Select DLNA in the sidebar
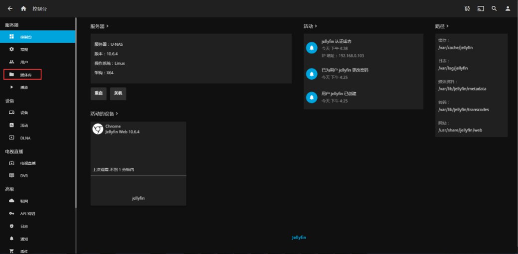The width and height of the screenshot is (518, 254). 25,138
